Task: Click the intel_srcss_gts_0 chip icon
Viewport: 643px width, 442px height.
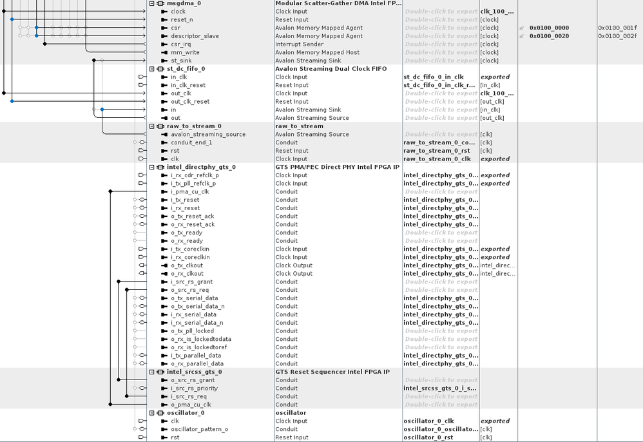Action: (160, 372)
